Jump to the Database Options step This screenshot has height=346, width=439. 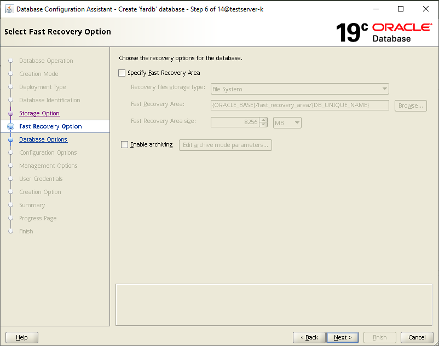coord(43,139)
